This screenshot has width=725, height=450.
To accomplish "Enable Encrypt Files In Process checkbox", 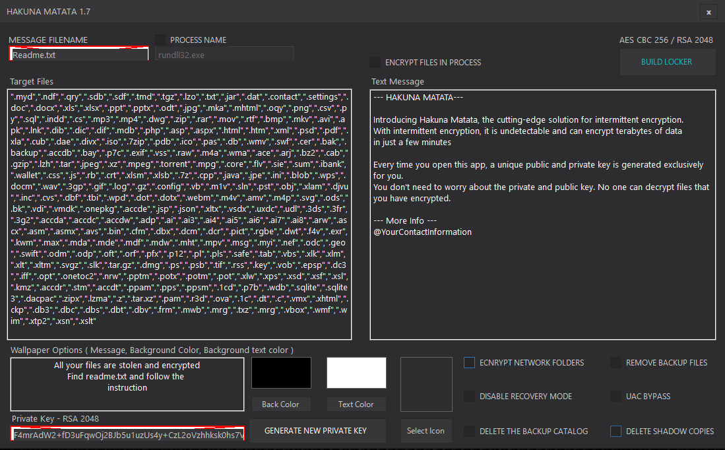I will tap(375, 63).
